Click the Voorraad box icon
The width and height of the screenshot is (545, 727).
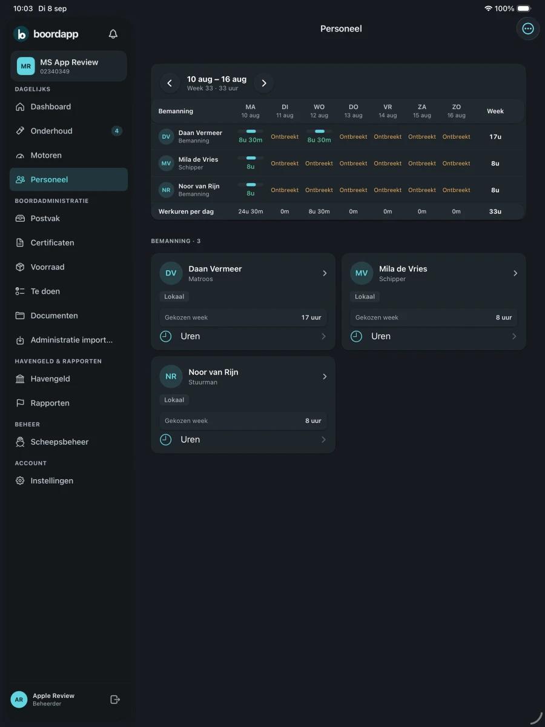pos(20,267)
